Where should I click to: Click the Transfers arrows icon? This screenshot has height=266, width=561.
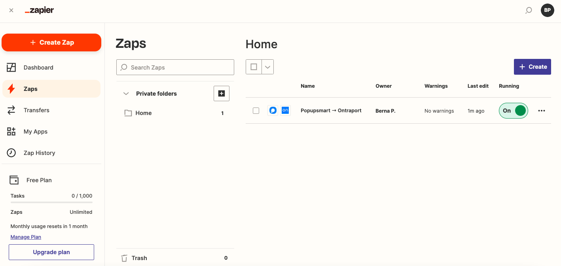[x=11, y=110]
